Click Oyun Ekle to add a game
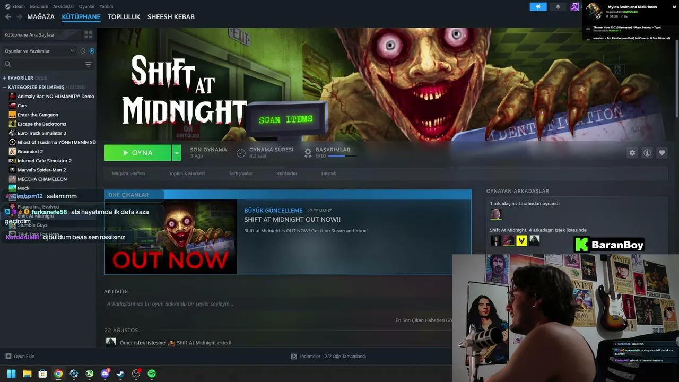 (20, 357)
